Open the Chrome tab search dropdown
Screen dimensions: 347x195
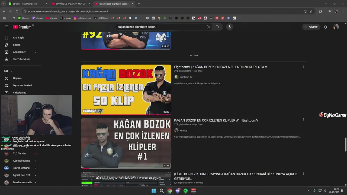coord(4,4)
